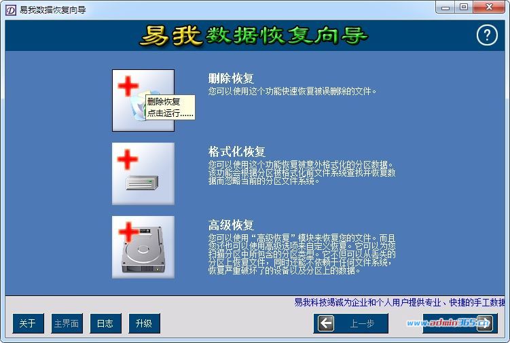Click the app logo in title bar
The image size is (510, 343).
coord(11,10)
